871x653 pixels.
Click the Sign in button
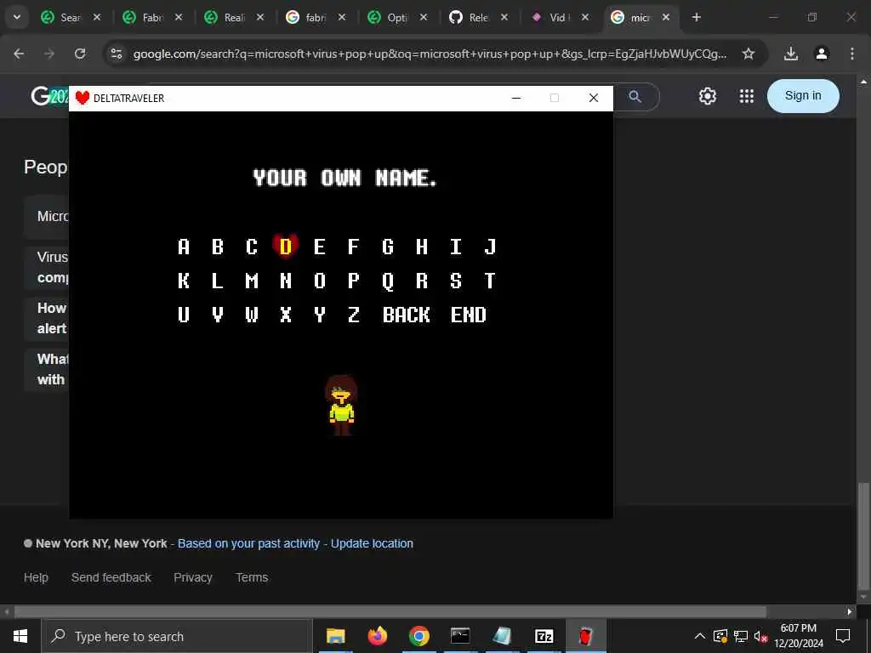[x=803, y=95]
